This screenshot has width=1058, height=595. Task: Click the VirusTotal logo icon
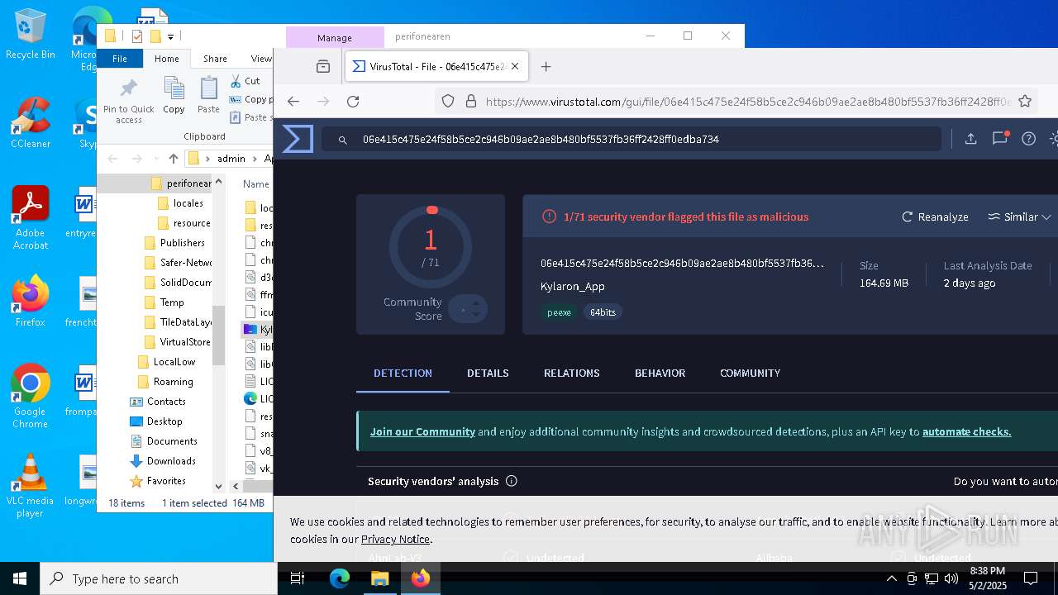(x=298, y=139)
